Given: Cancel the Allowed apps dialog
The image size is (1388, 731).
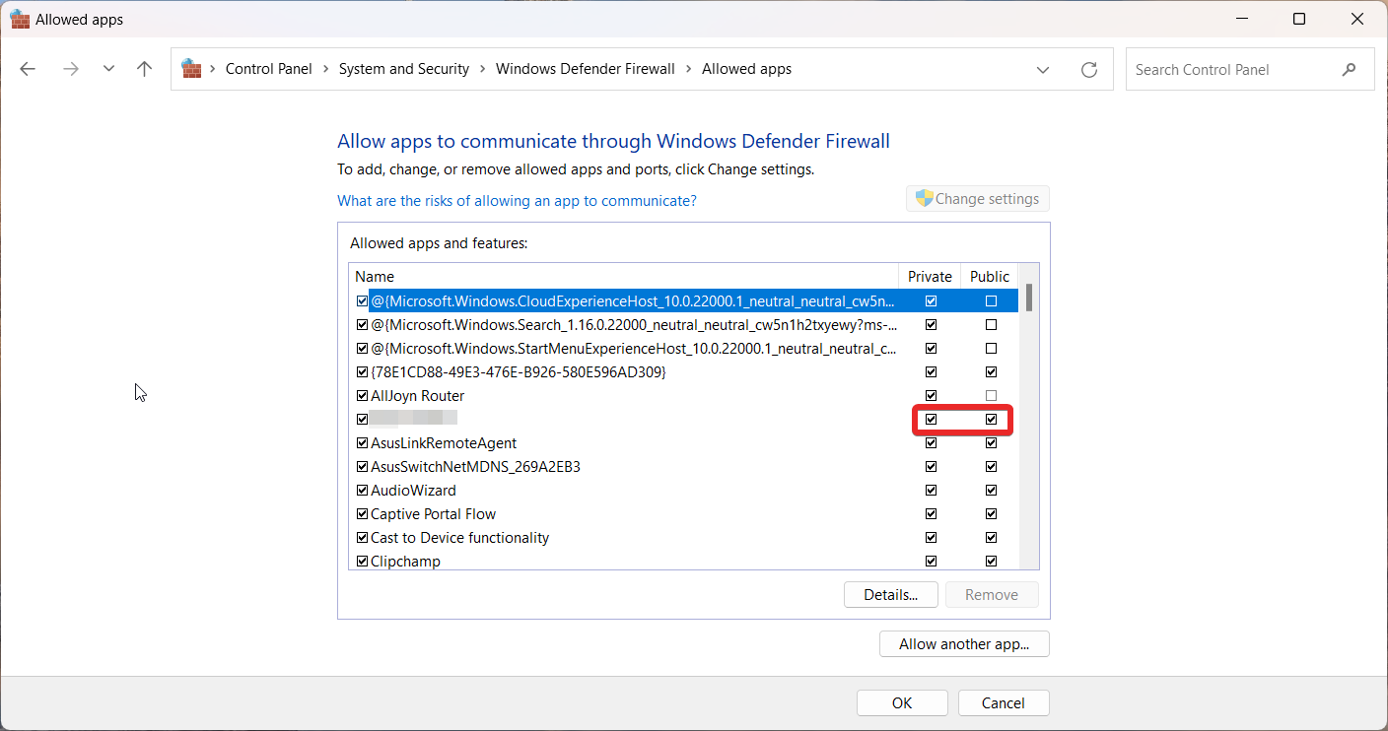Looking at the screenshot, I should click(1004, 703).
